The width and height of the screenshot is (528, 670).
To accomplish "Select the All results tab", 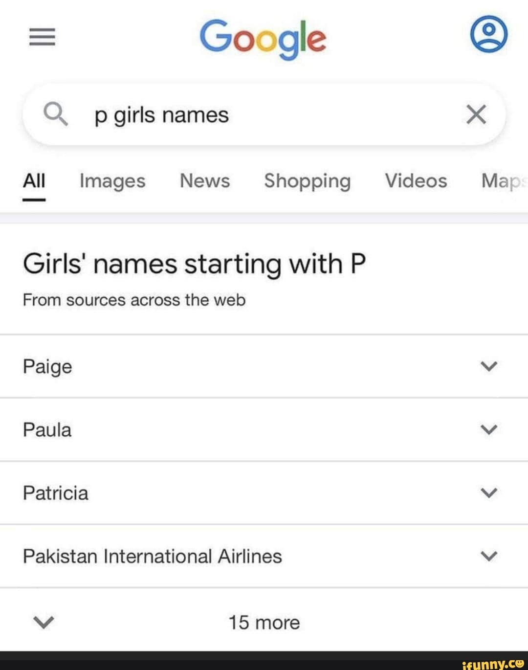I will pyautogui.click(x=33, y=181).
